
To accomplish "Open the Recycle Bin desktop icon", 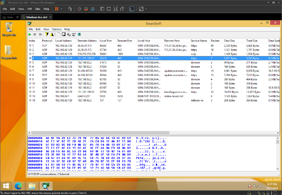I will [9, 29].
